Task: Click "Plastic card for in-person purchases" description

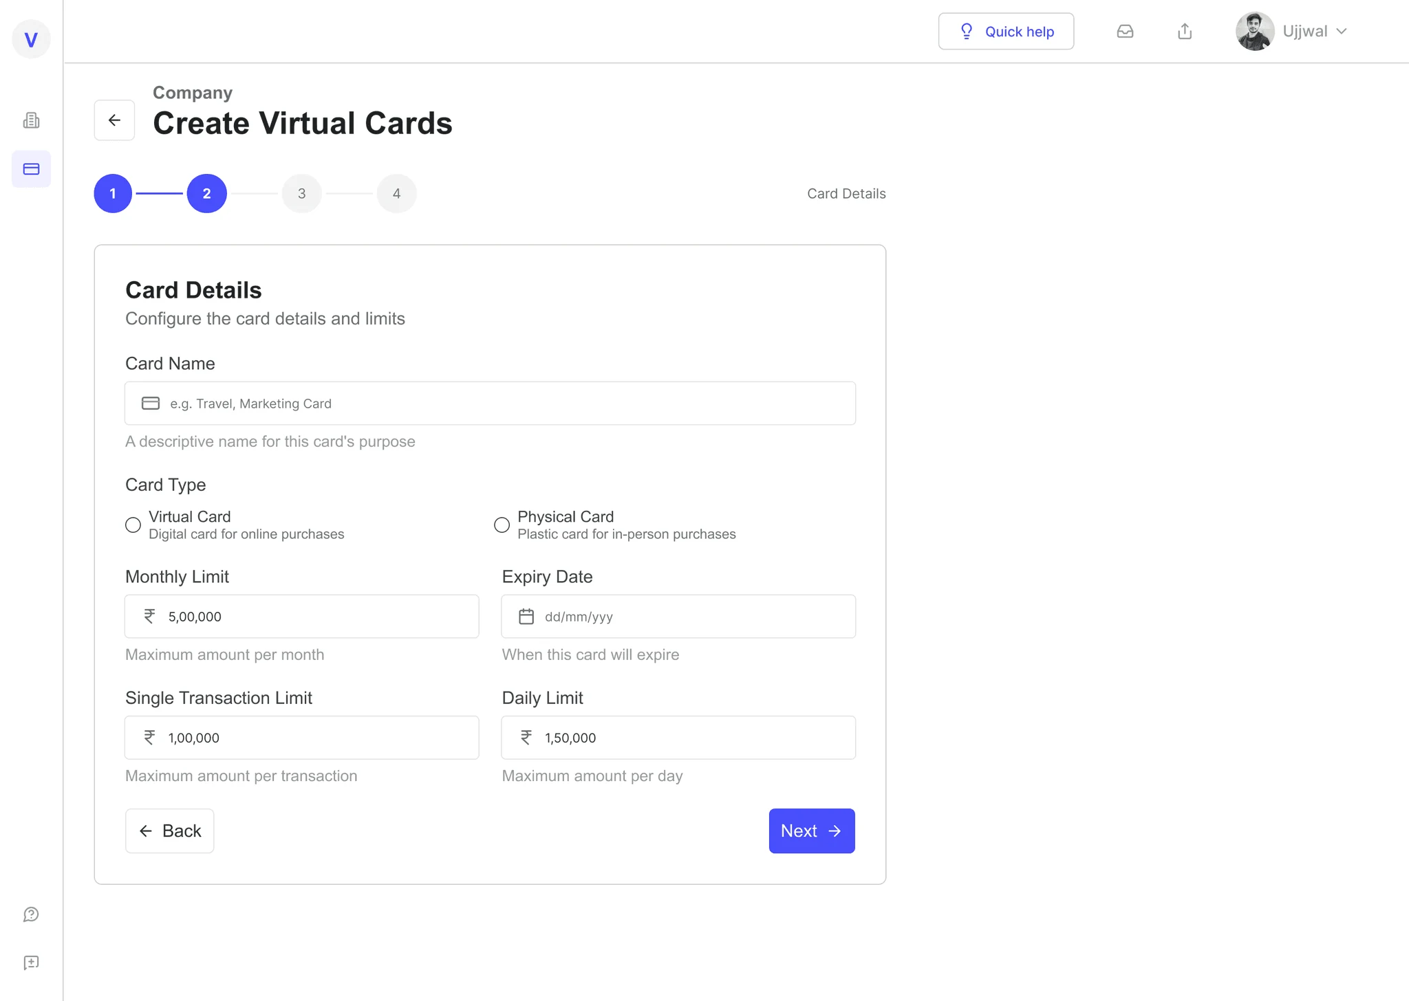Action: [x=627, y=534]
